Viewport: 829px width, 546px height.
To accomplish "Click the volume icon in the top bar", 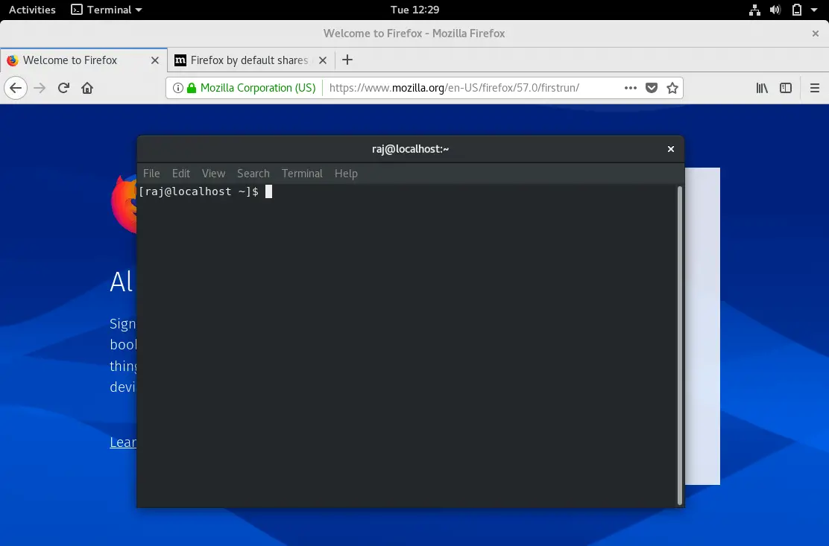I will pyautogui.click(x=775, y=9).
